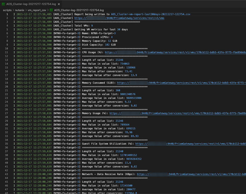Click 'Memory Capacity: 12 GiB' text

pyautogui.click(x=100, y=41)
